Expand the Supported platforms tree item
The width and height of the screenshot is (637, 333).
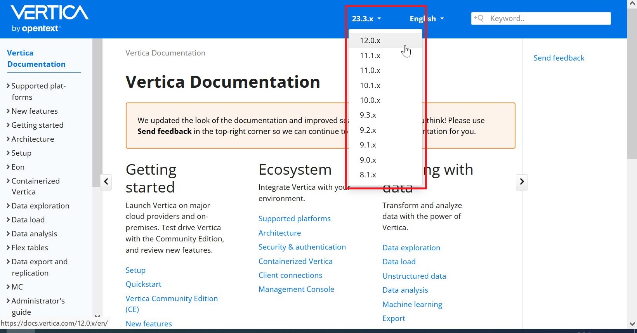pos(8,86)
